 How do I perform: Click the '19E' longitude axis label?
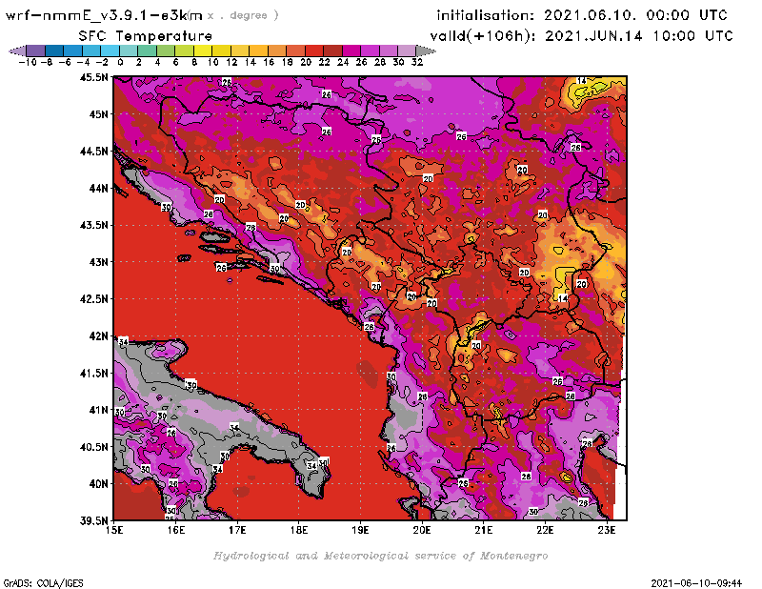[x=360, y=530]
